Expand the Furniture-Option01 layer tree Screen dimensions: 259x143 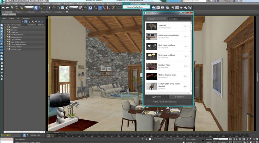point(5,35)
